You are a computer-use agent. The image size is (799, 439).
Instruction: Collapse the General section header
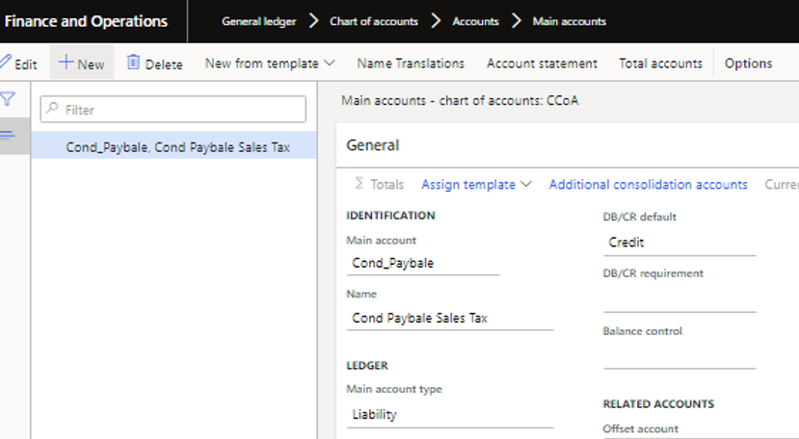[x=373, y=145]
